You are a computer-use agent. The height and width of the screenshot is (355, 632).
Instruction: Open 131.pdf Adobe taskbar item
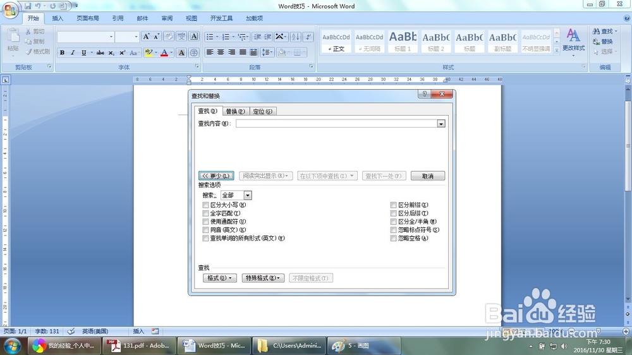tap(138, 346)
